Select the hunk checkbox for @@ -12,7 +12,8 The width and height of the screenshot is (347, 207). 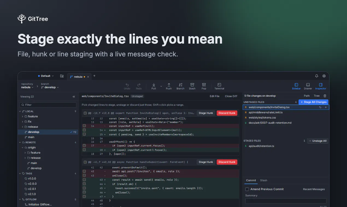pyautogui.click(x=85, y=113)
